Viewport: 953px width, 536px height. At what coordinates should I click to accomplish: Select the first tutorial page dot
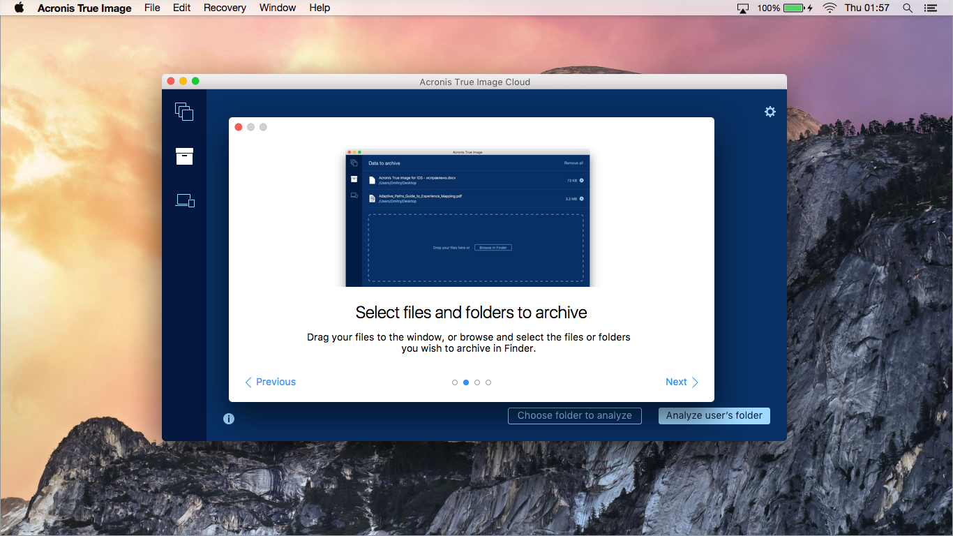455,382
